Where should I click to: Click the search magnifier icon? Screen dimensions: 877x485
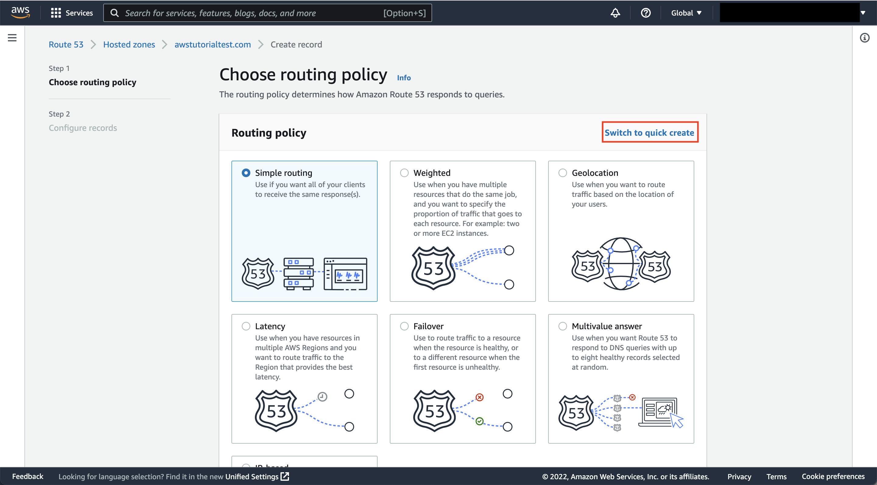coord(115,13)
